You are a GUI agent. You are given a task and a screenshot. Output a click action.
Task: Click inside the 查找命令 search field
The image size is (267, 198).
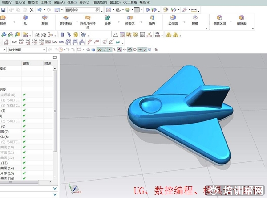[79, 9]
